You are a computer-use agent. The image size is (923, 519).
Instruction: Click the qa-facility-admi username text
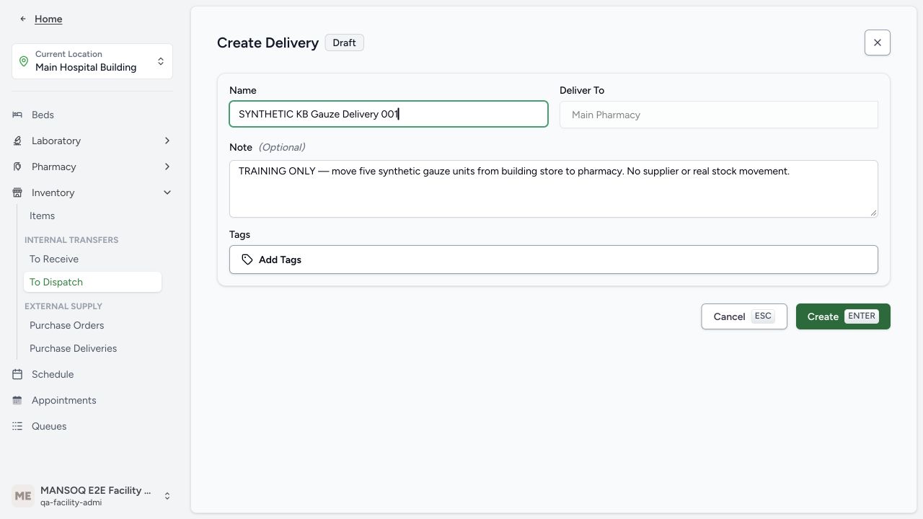click(71, 502)
